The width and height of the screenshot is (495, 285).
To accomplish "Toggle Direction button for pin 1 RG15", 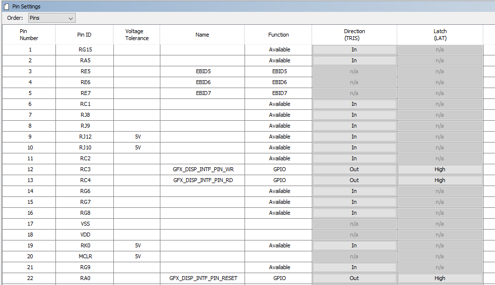I will click(x=354, y=49).
